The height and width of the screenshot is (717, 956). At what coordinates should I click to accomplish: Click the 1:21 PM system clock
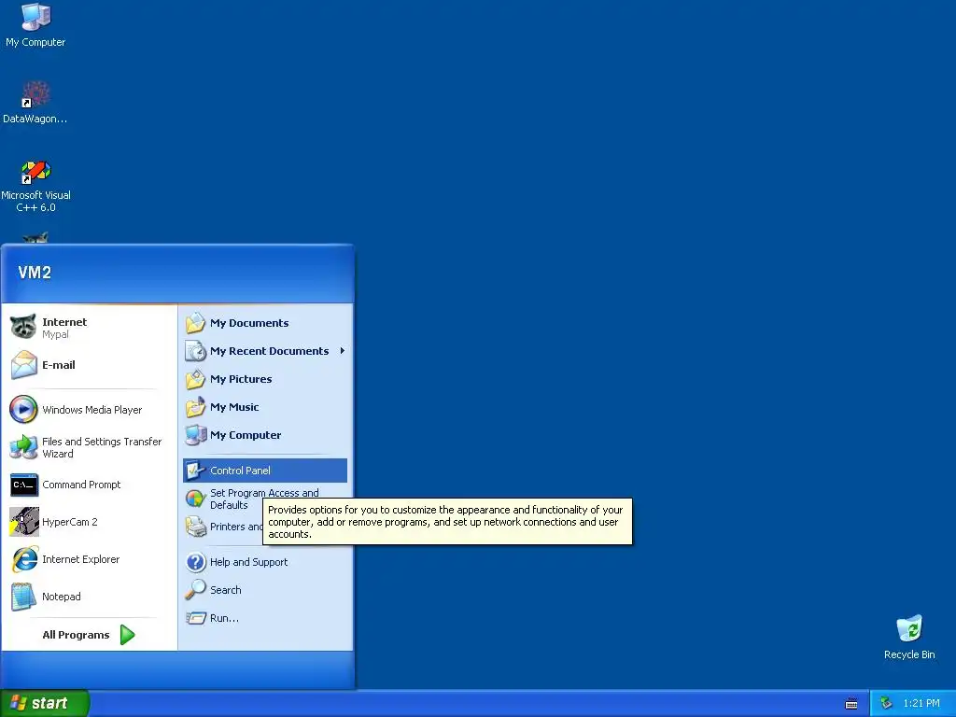(x=921, y=703)
